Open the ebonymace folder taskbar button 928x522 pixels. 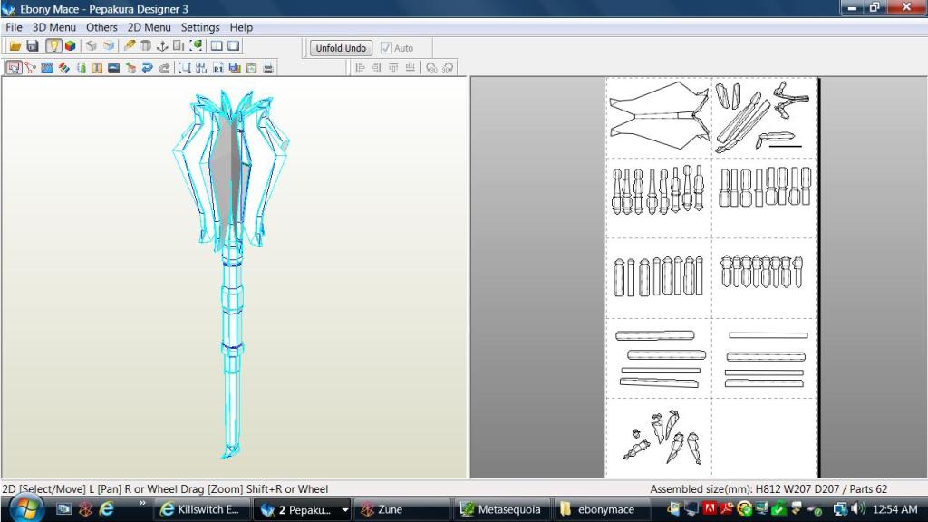tap(601, 509)
